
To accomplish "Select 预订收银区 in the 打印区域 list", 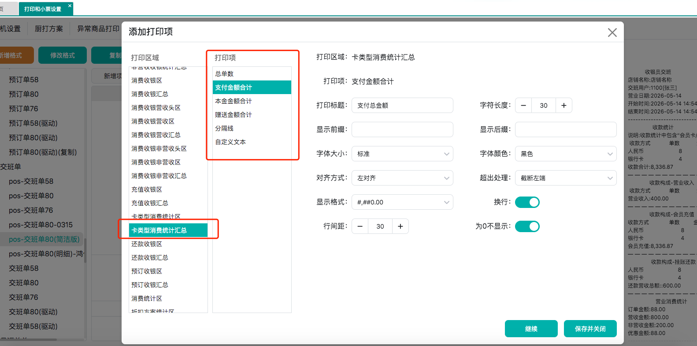I will point(168,271).
